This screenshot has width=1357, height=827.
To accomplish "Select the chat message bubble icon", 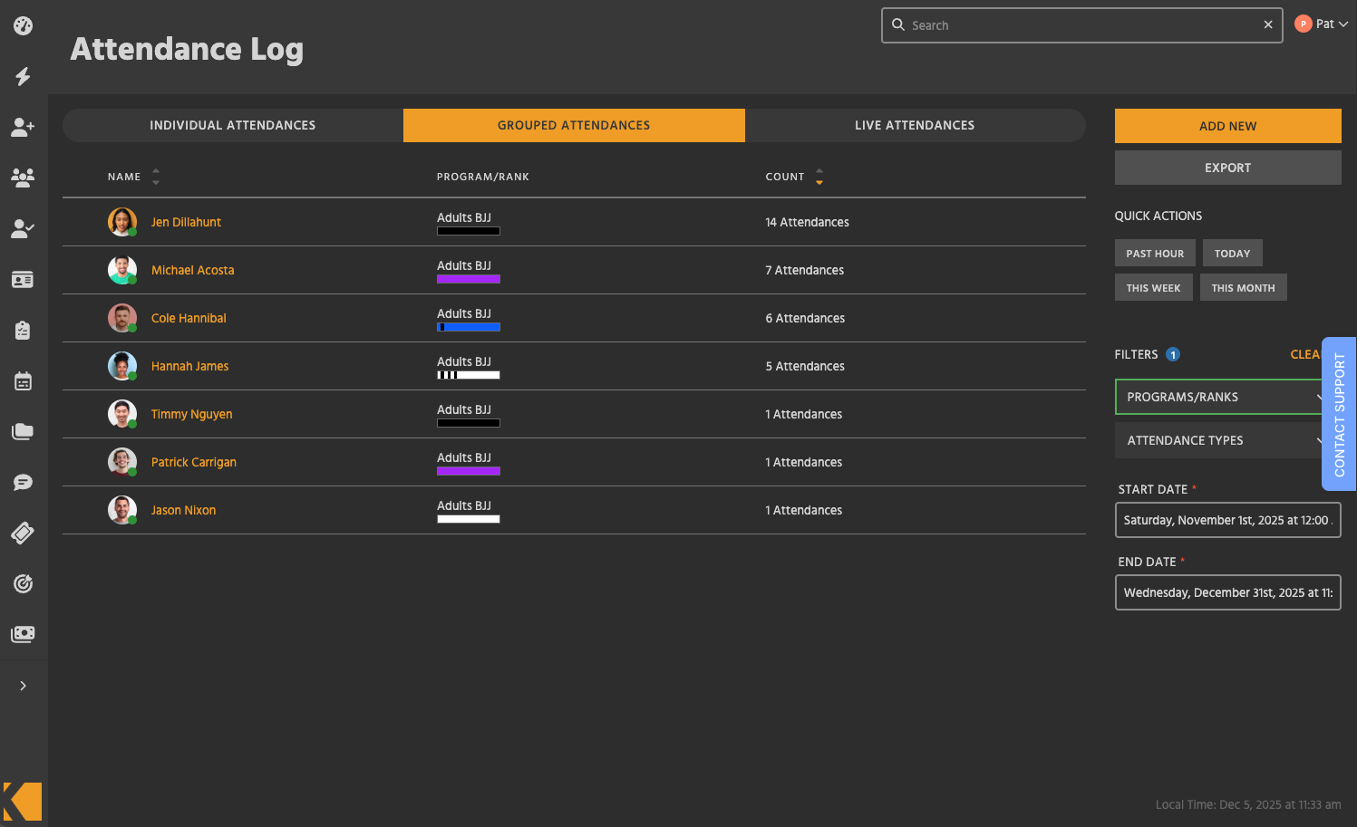I will tap(23, 482).
